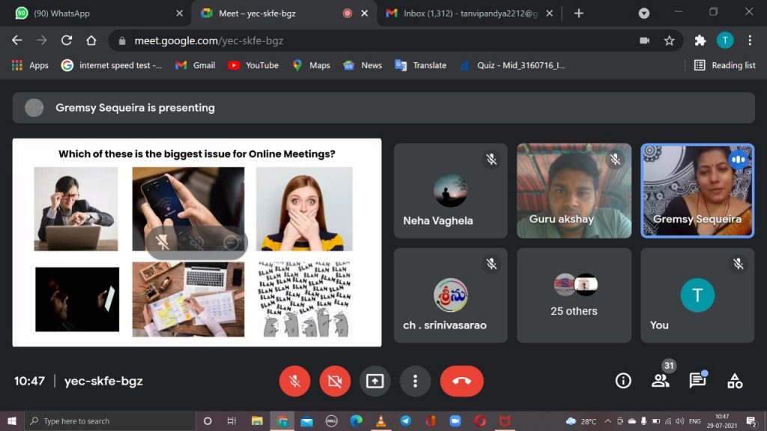767x431 pixels.
Task: Open the Chrome extensions puzzle icon
Action: [x=700, y=40]
